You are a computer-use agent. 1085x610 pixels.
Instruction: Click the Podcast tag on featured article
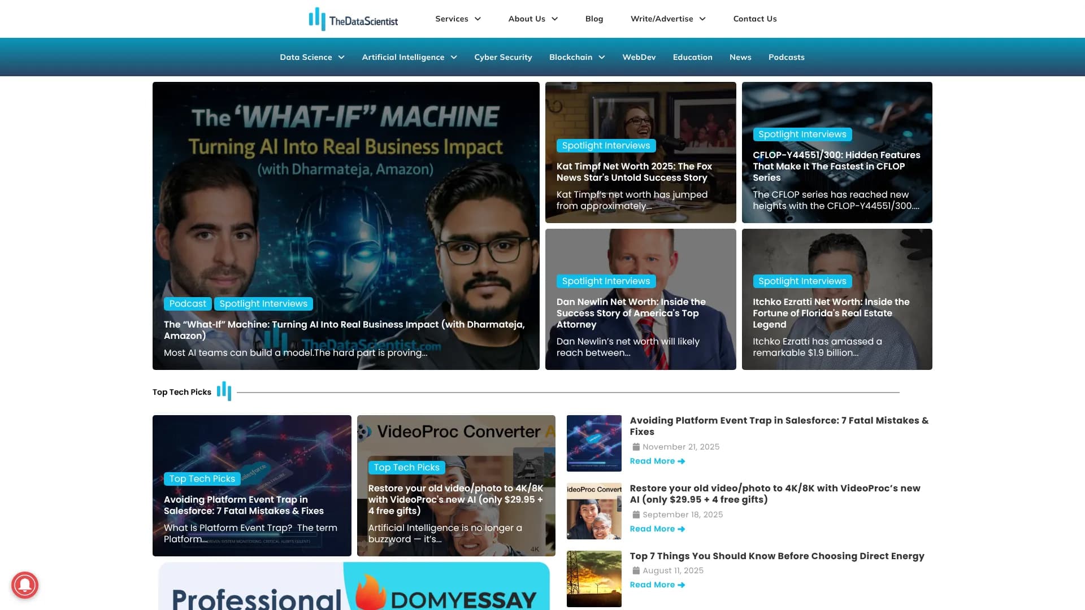coord(188,304)
